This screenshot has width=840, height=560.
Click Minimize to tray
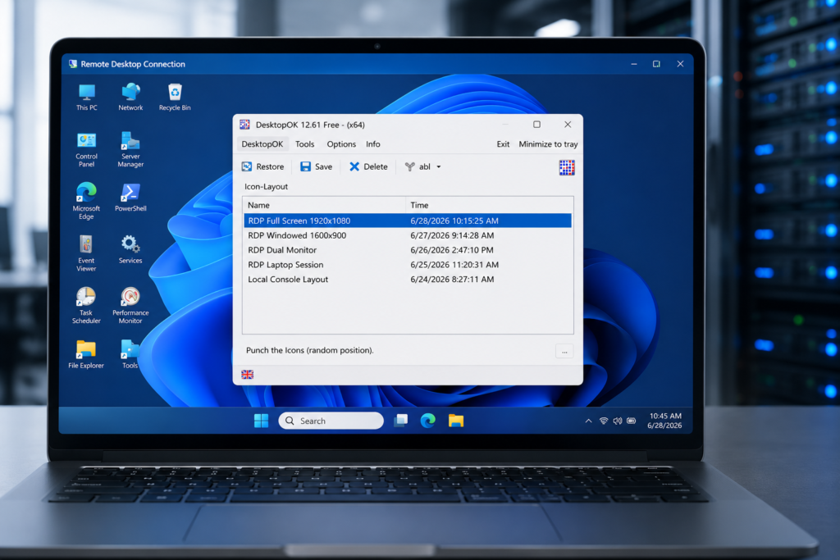click(548, 144)
